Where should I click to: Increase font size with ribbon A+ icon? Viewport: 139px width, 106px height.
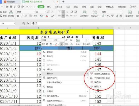(x=49, y=12)
